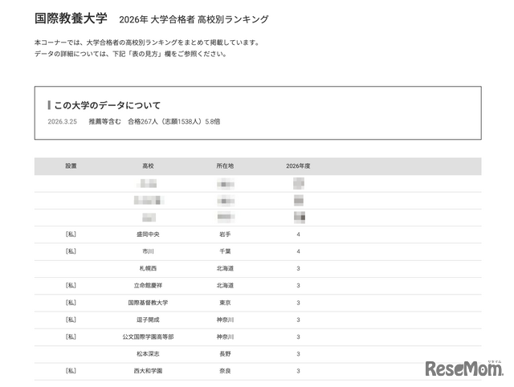Screen dimensions: 514x387
Task: Click the location 東京
Action: click(225, 303)
